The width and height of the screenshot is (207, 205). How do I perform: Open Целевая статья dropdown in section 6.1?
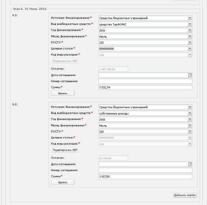(190, 49)
